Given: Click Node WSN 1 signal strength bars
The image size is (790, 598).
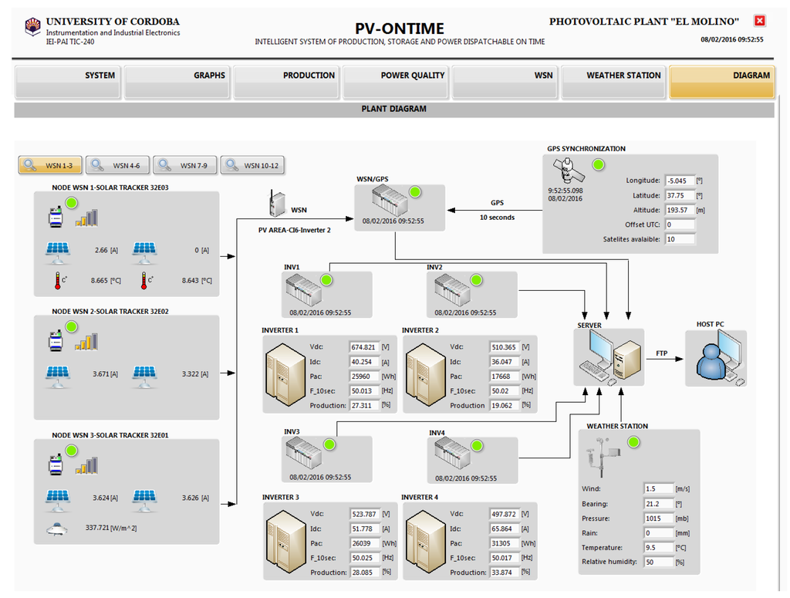Looking at the screenshot, I should coord(86,217).
